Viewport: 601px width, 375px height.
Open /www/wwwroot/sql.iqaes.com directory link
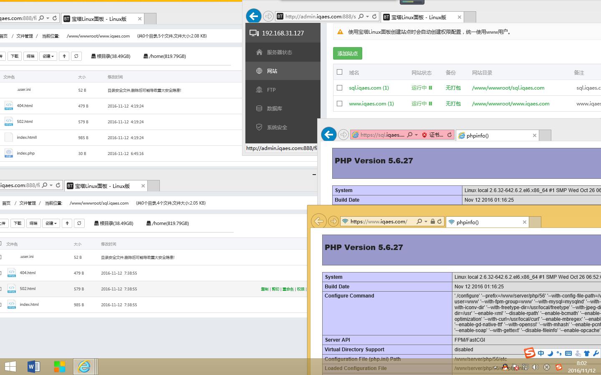coord(508,88)
